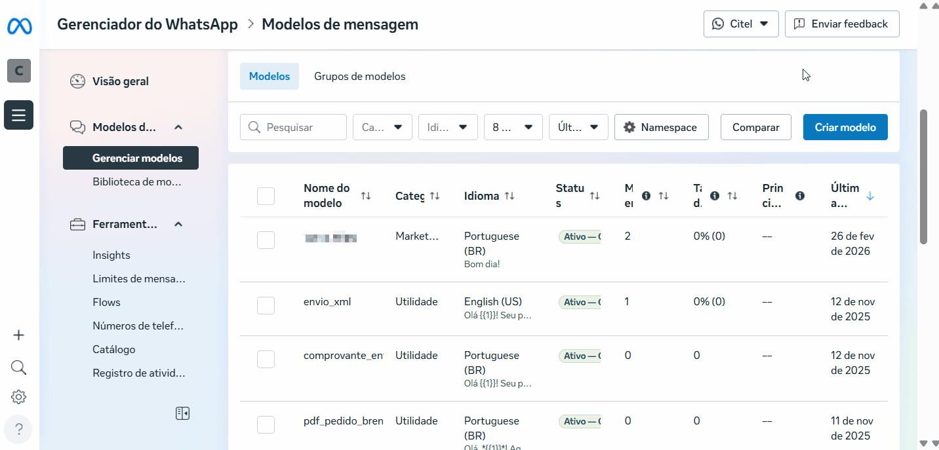Click the Criar modelo button
The height and width of the screenshot is (450, 939).
coord(845,128)
